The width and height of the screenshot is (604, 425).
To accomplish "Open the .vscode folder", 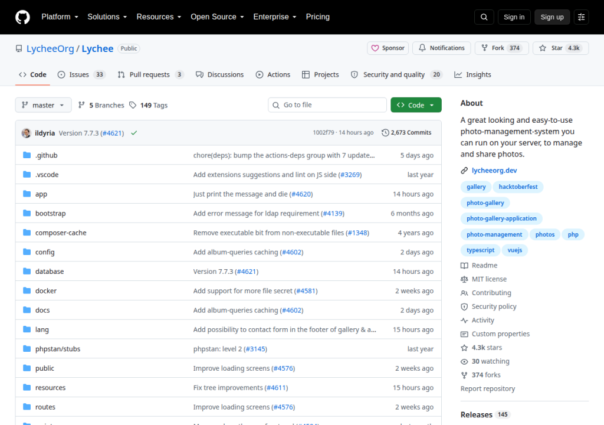I will (47, 174).
